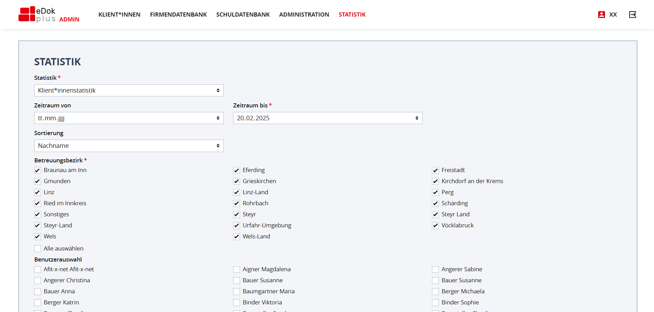Tick the Berger Katrin checkbox
This screenshot has height=312, width=654.
point(38,303)
